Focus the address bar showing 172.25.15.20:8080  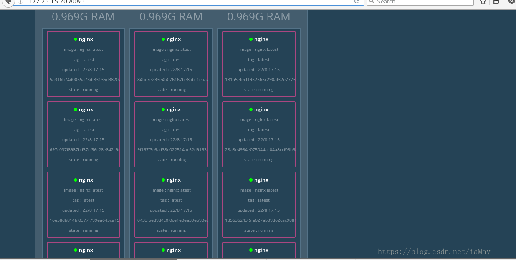pos(188,2)
